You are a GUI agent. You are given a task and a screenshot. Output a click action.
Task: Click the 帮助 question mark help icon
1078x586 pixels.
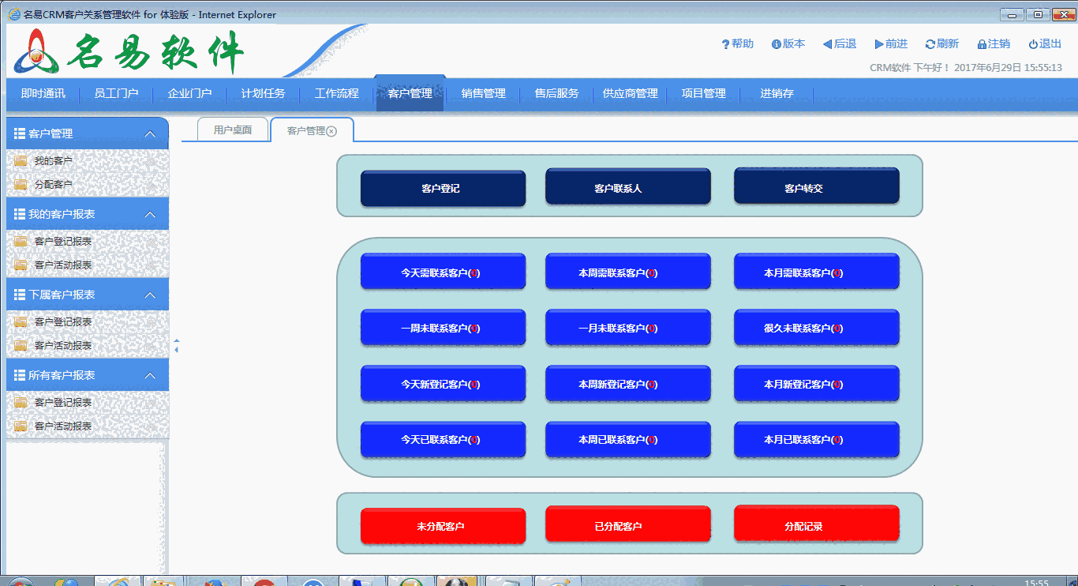pos(725,44)
